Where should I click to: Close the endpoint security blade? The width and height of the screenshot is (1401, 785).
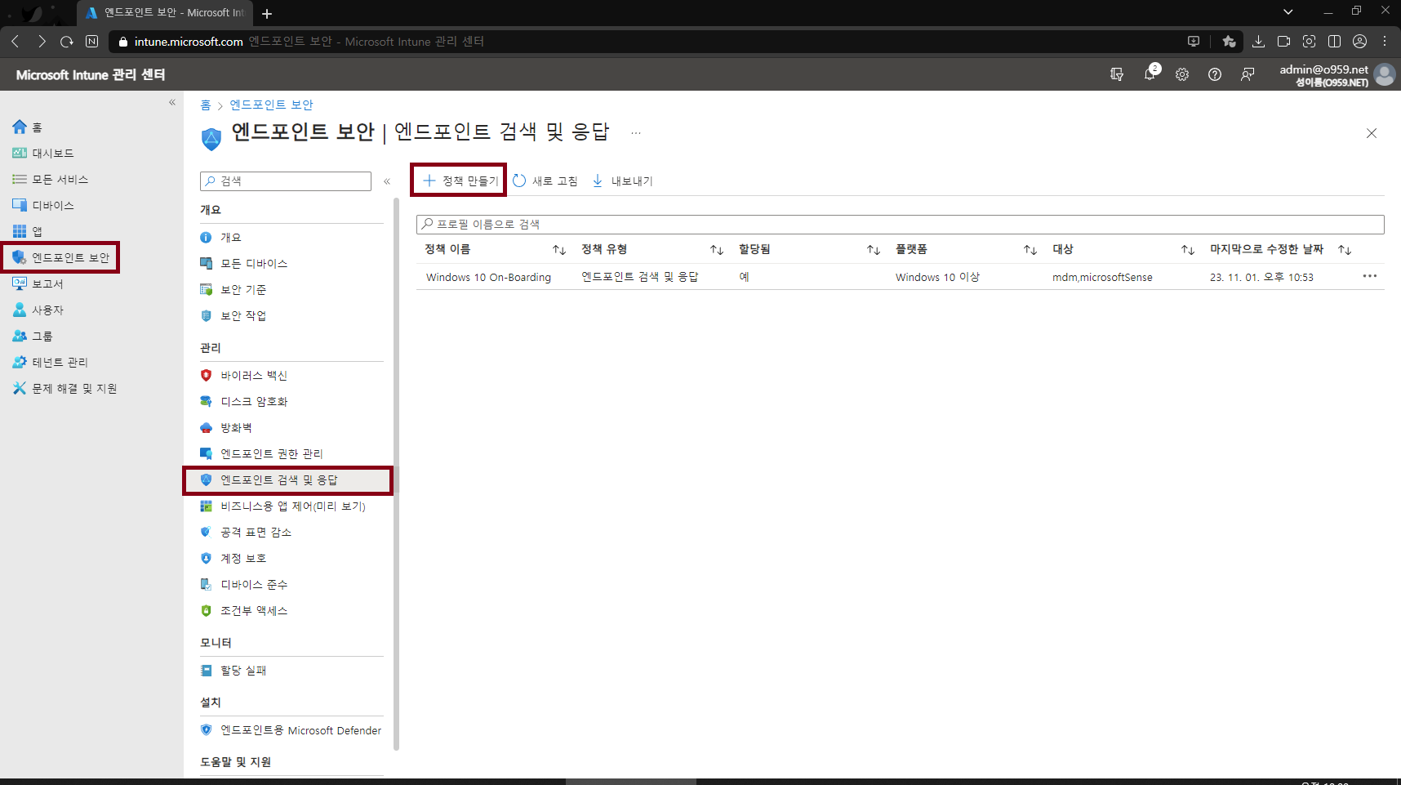point(1372,133)
